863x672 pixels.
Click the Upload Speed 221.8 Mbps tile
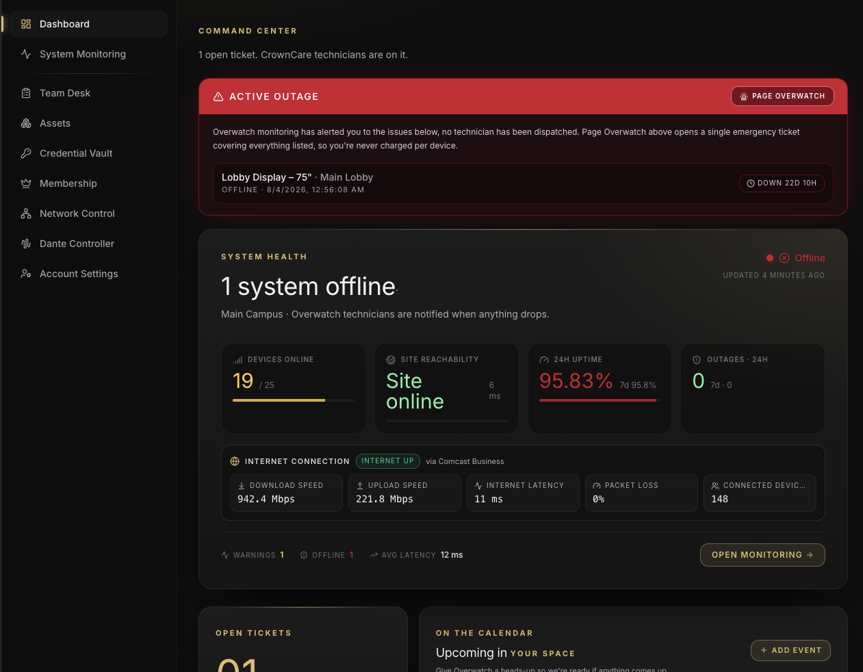[404, 493]
